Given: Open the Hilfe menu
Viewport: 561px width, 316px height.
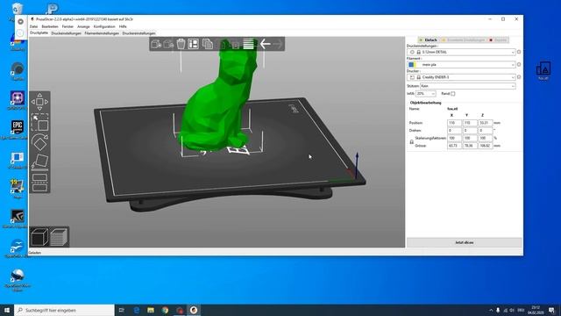Looking at the screenshot, I should click(123, 26).
